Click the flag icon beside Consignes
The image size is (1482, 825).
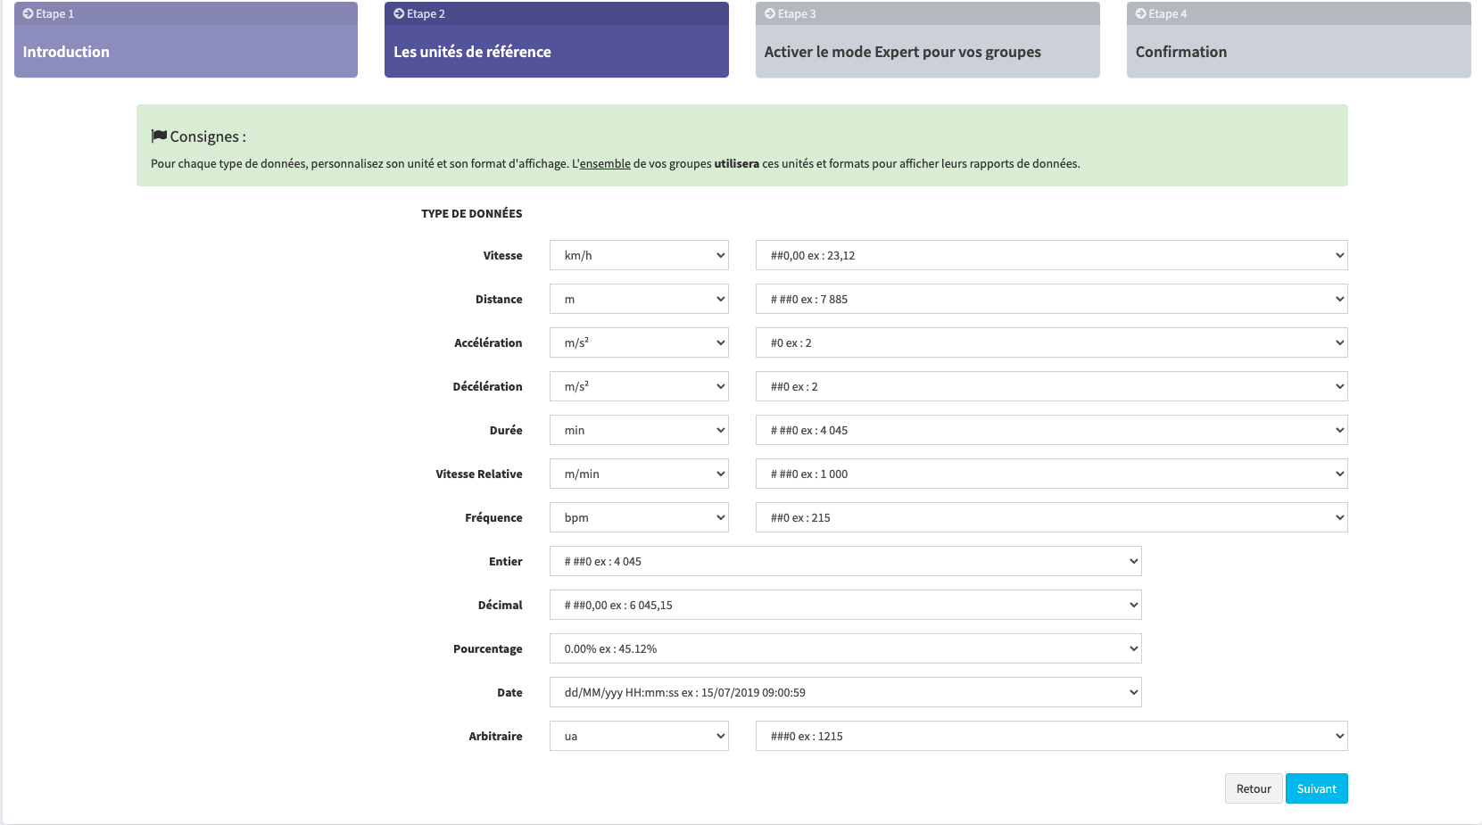tap(159, 136)
